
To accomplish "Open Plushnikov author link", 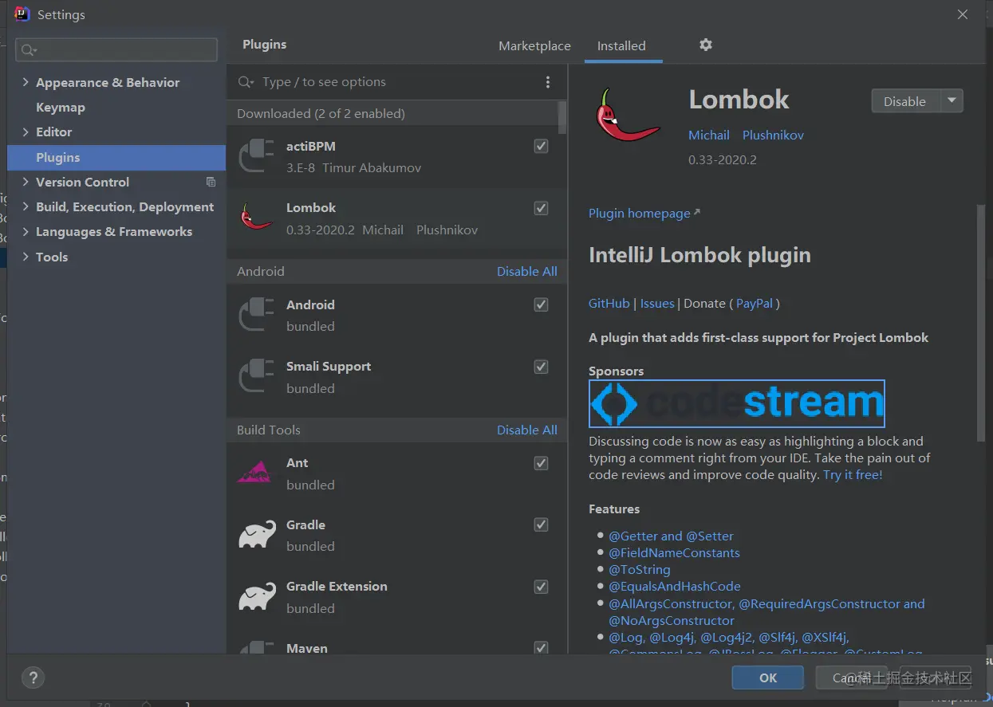I will (773, 135).
